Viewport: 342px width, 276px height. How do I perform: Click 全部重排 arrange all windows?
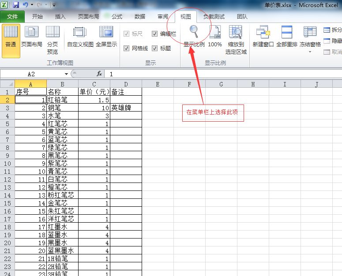[x=286, y=37]
